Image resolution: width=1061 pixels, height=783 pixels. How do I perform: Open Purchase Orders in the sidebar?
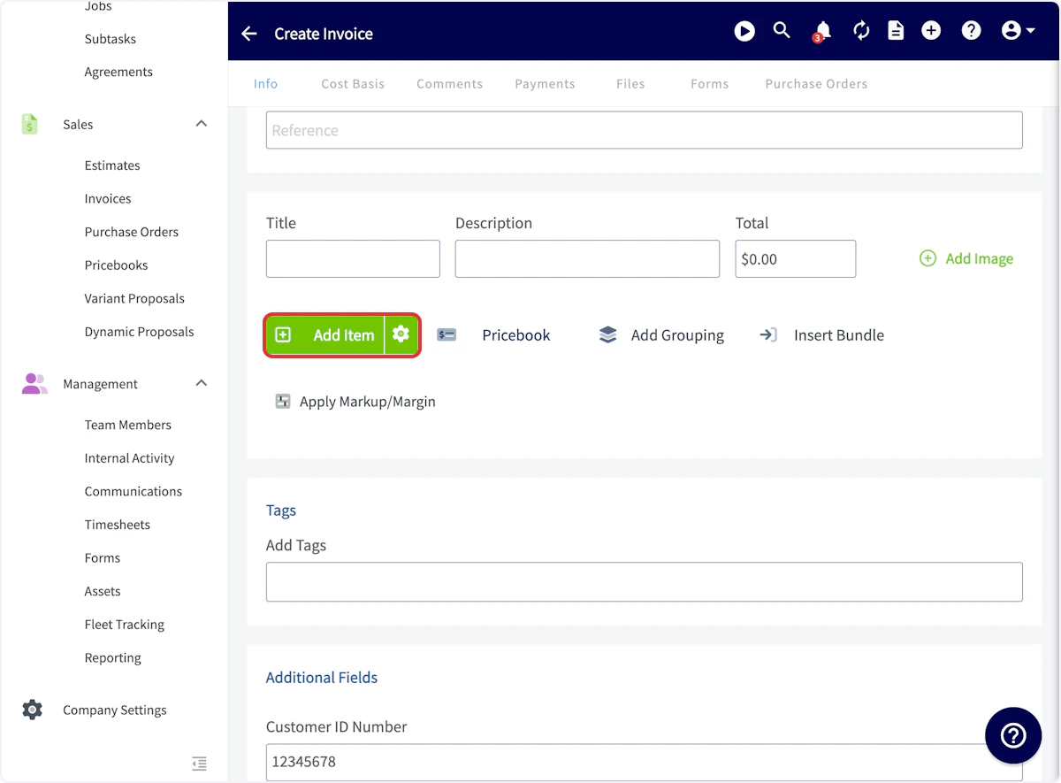[132, 232]
